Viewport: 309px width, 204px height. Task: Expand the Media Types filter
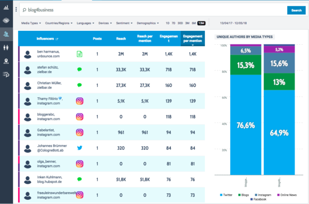coord(31,23)
